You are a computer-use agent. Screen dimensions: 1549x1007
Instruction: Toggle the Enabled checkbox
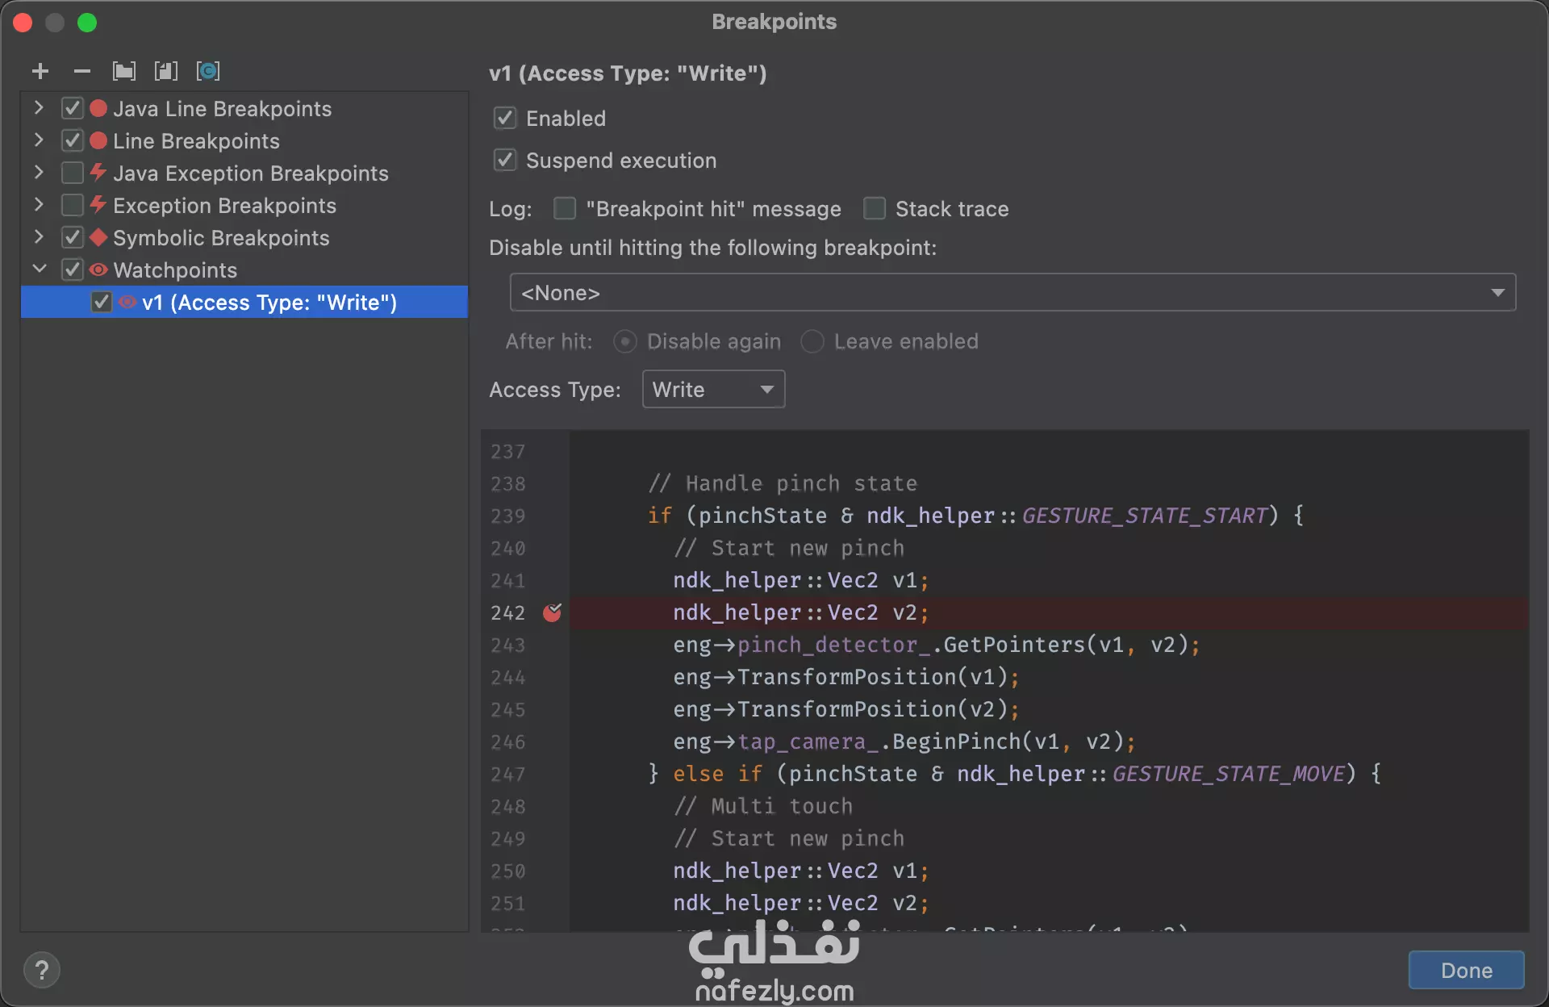pyautogui.click(x=505, y=118)
